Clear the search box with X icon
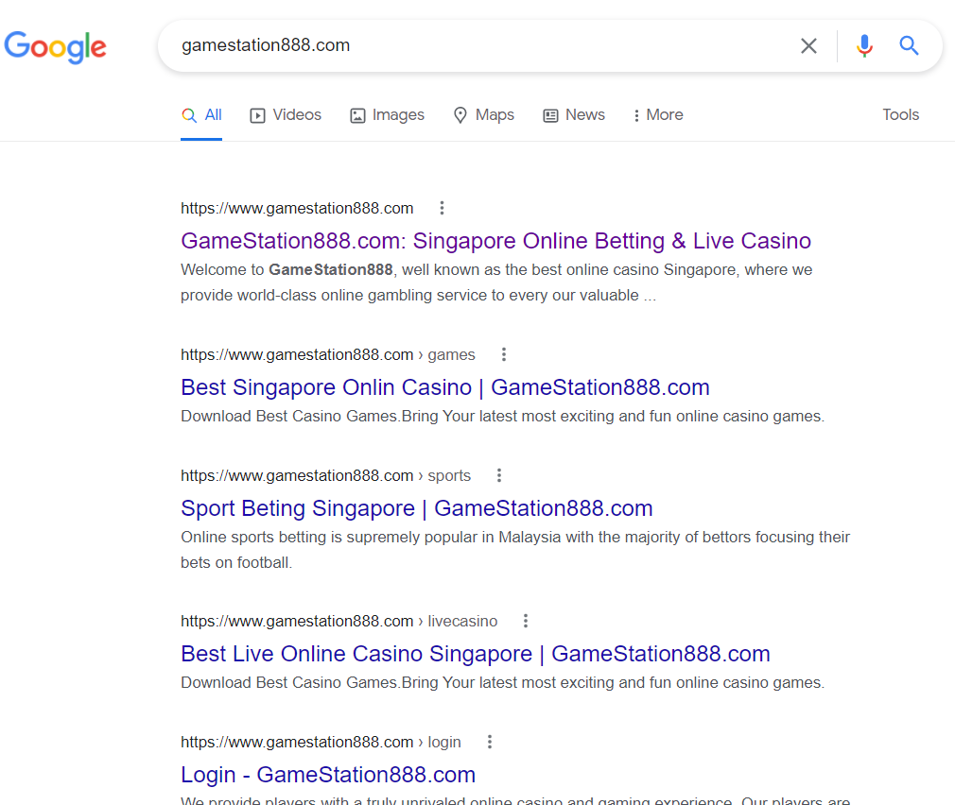 [x=808, y=45]
